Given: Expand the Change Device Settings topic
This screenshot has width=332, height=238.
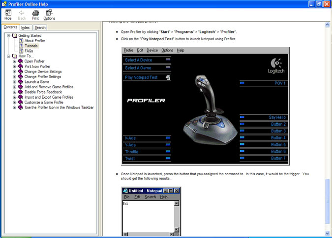Looking at the screenshot, I should pyautogui.click(x=15, y=72).
